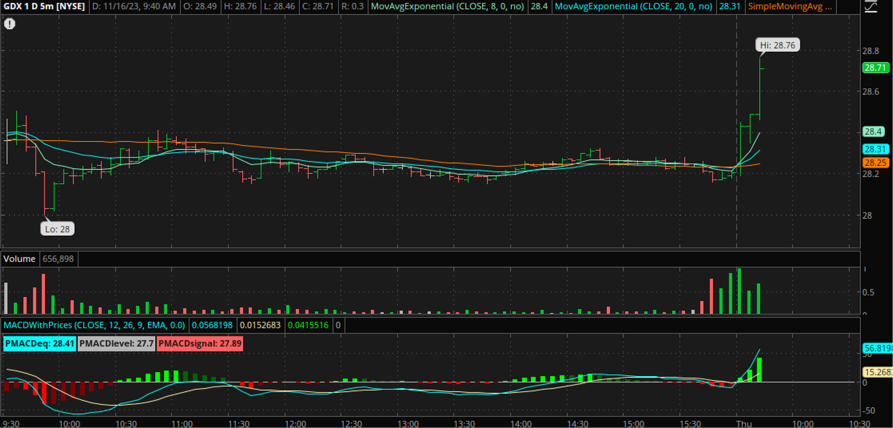893x428 pixels.
Task: Click the SimpleMovingAvg study label
Action: [790, 7]
